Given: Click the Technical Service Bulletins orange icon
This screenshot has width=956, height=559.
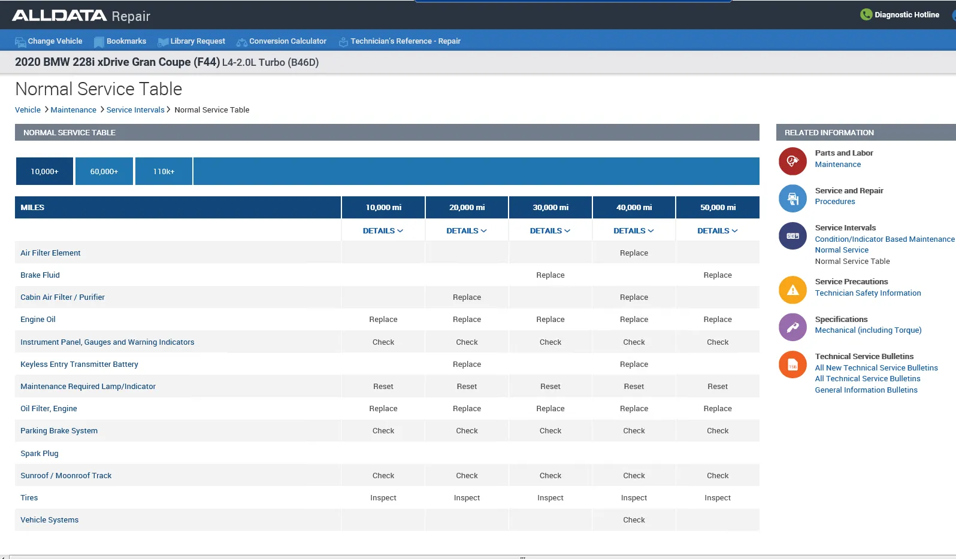Looking at the screenshot, I should pyautogui.click(x=792, y=364).
